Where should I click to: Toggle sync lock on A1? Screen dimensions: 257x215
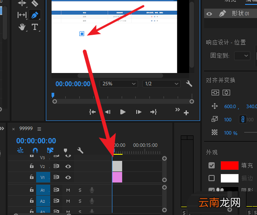tap(56, 190)
